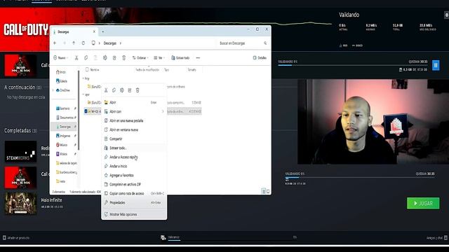Open the Halo Infinite thumbnail in Steam

click(20, 204)
